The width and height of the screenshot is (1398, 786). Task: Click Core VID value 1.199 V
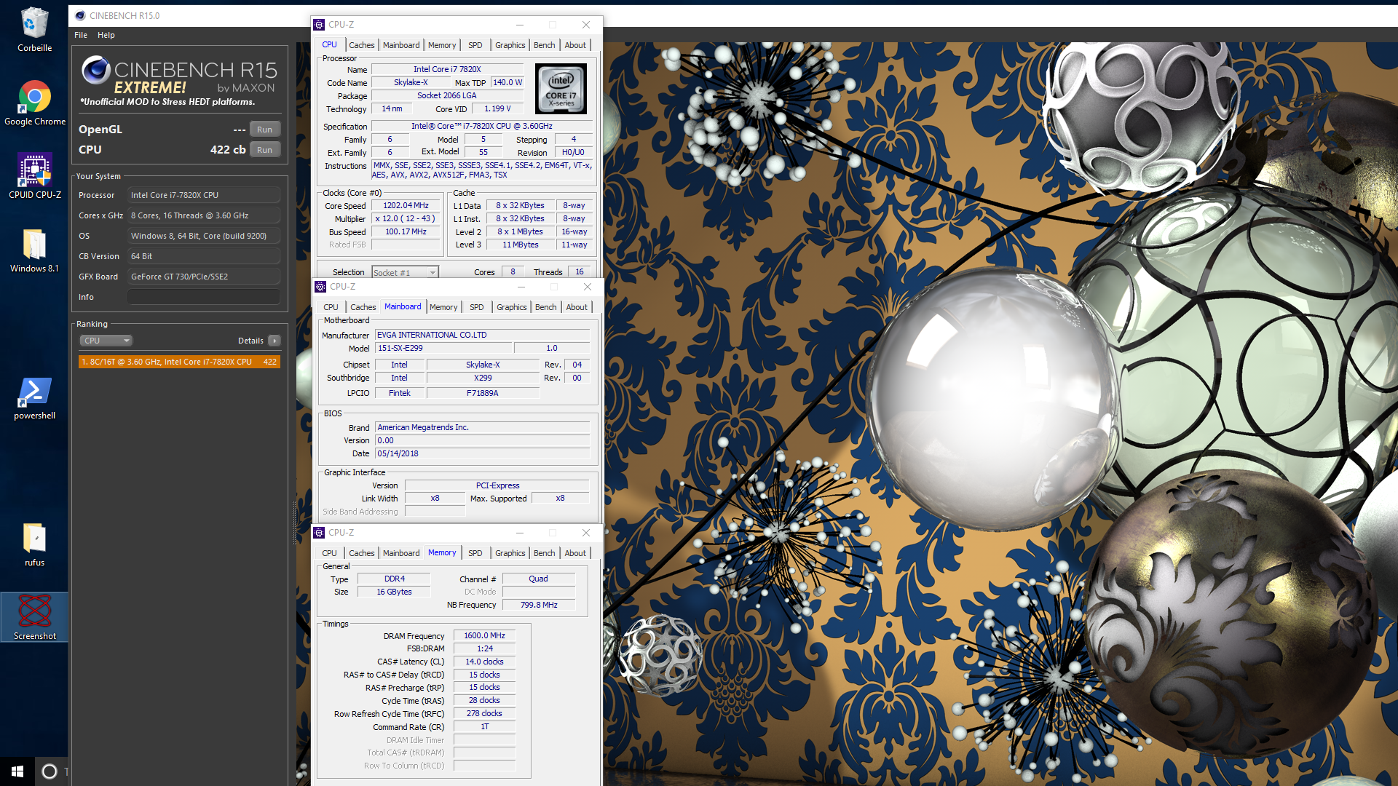point(497,109)
